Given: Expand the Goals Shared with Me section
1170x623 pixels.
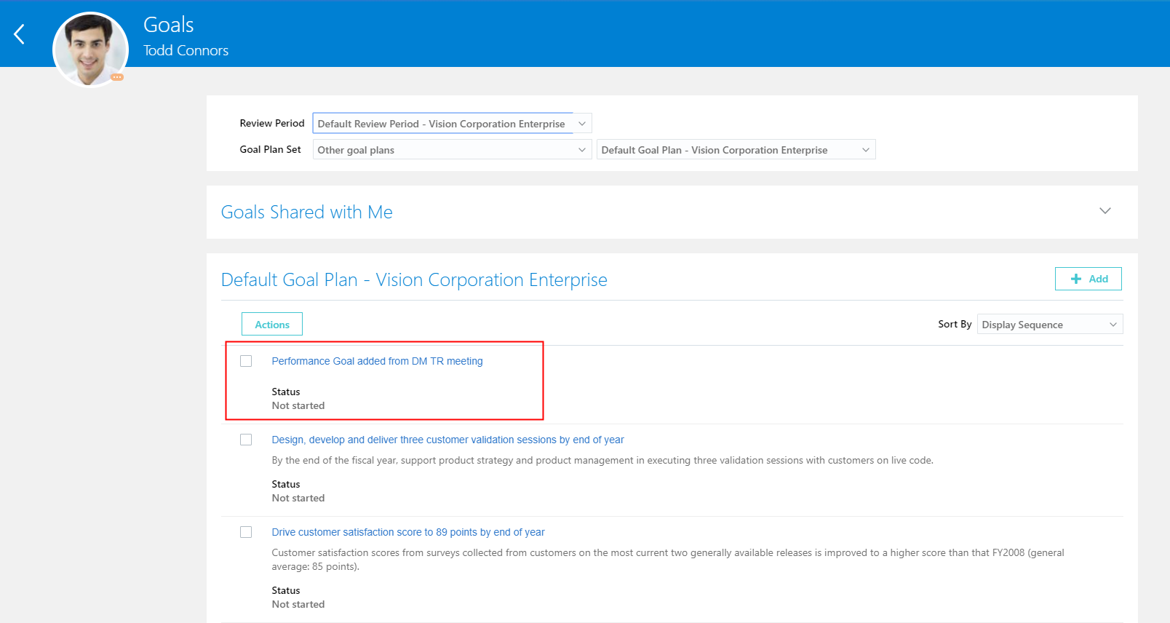Looking at the screenshot, I should [1105, 211].
